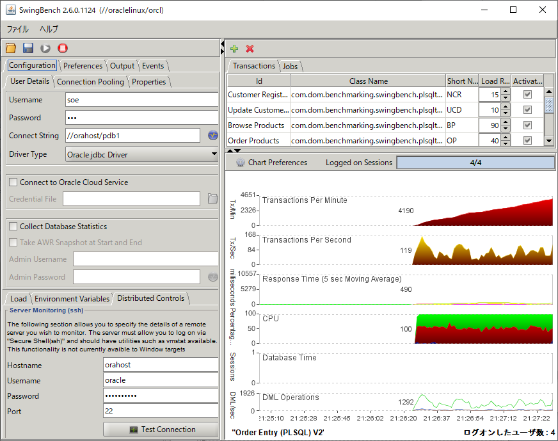The width and height of the screenshot is (558, 441).
Task: Toggle Take AWR Snapshot checkbox
Action: pyautogui.click(x=13, y=243)
